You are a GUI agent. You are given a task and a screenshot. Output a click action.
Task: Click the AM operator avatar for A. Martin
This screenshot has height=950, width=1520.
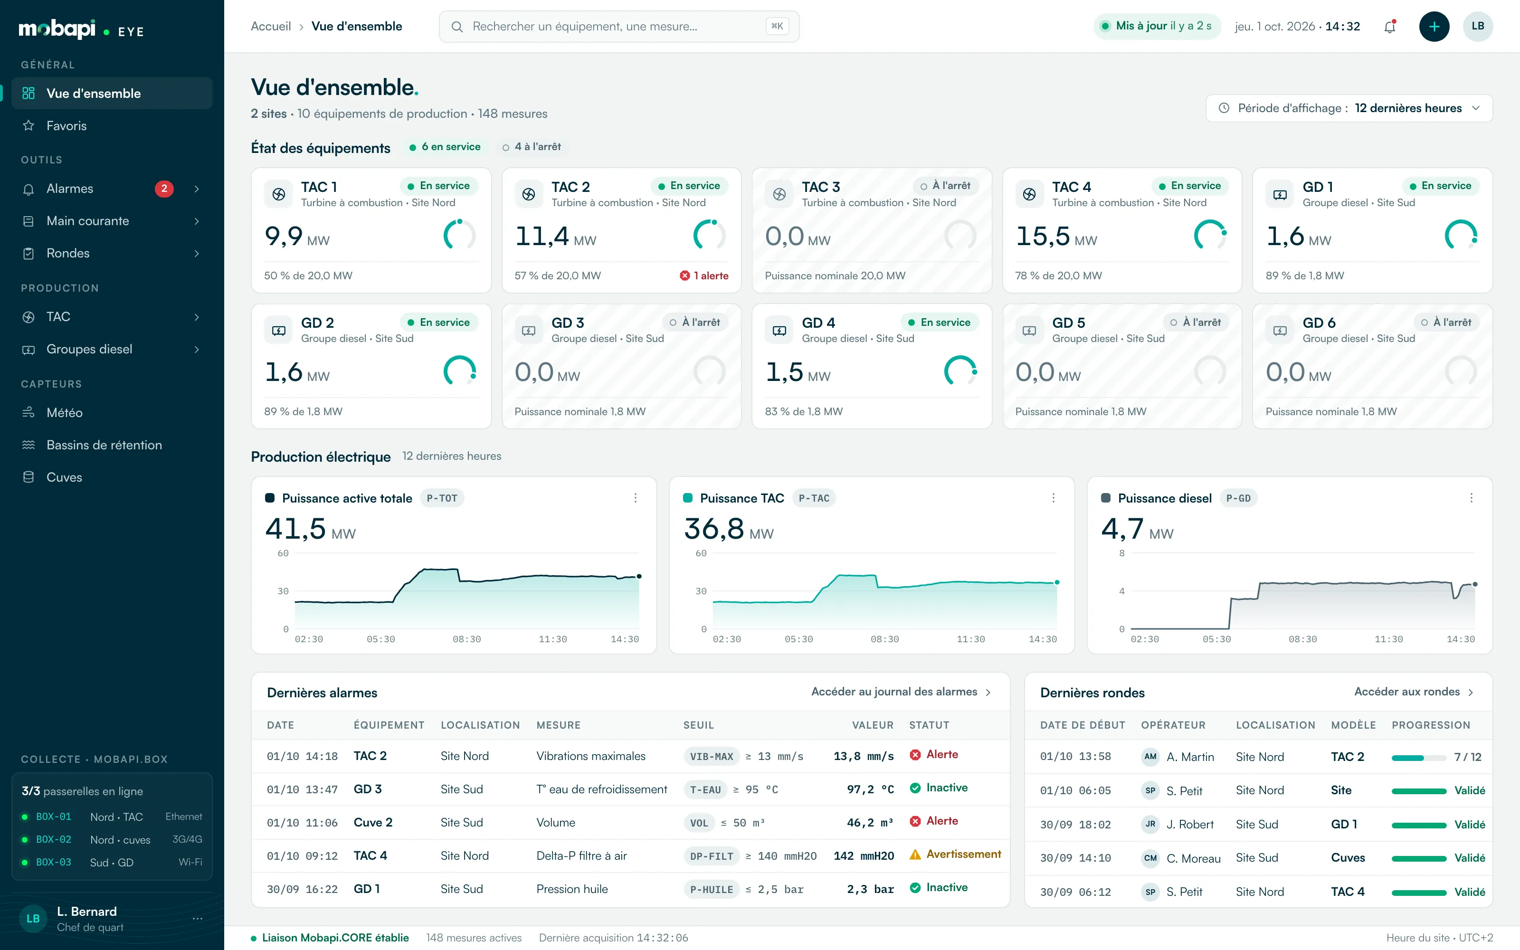tap(1150, 757)
